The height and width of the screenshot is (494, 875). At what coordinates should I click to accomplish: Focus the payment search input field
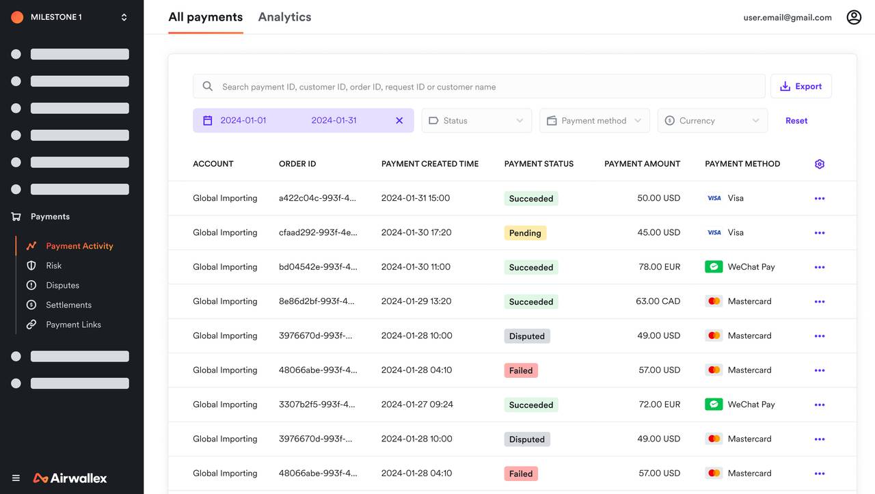coord(479,86)
